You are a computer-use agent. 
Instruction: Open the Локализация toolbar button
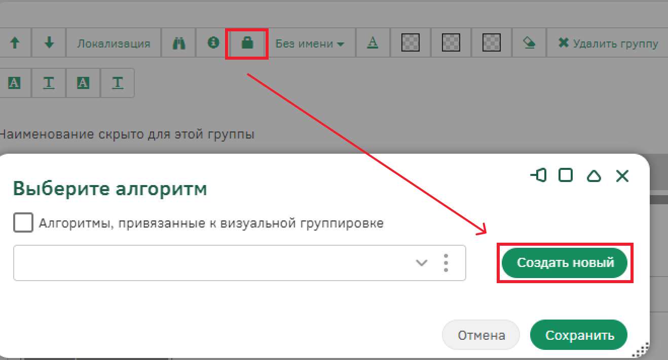point(114,43)
